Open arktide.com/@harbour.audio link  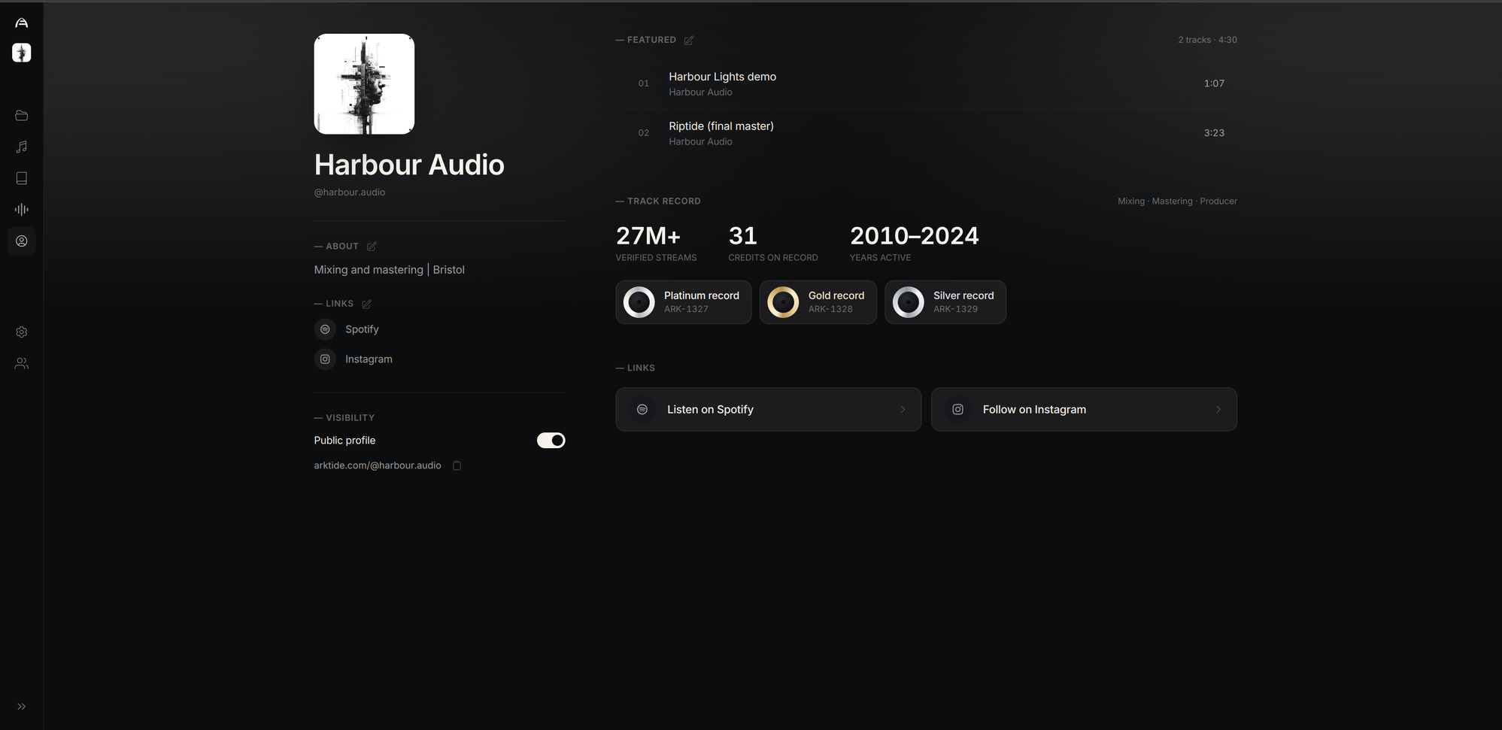[x=378, y=466]
